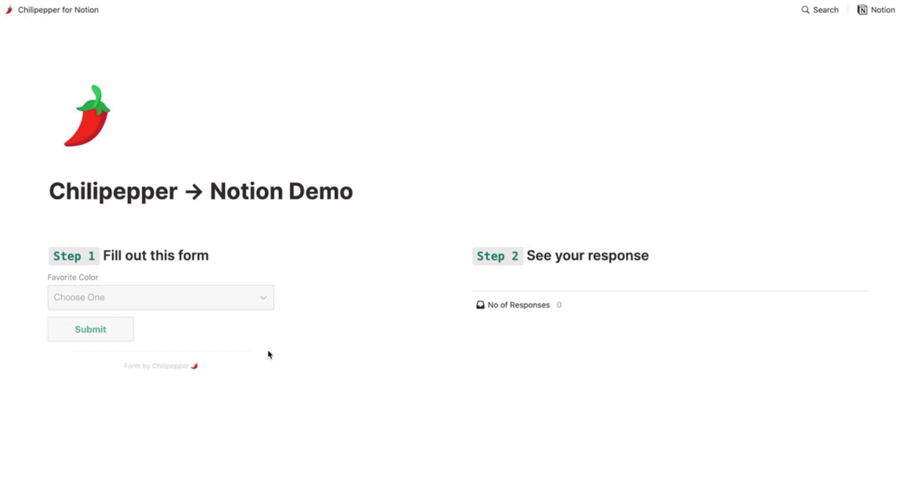Click the Notion logo icon
Image resolution: width=905 pixels, height=482 pixels.
pos(862,10)
